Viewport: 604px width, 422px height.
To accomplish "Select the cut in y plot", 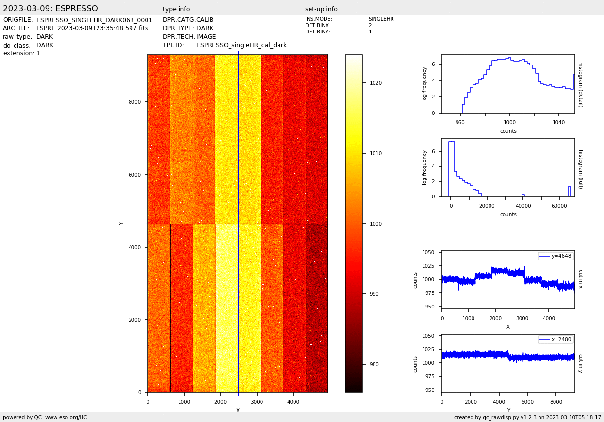I will click(x=508, y=363).
